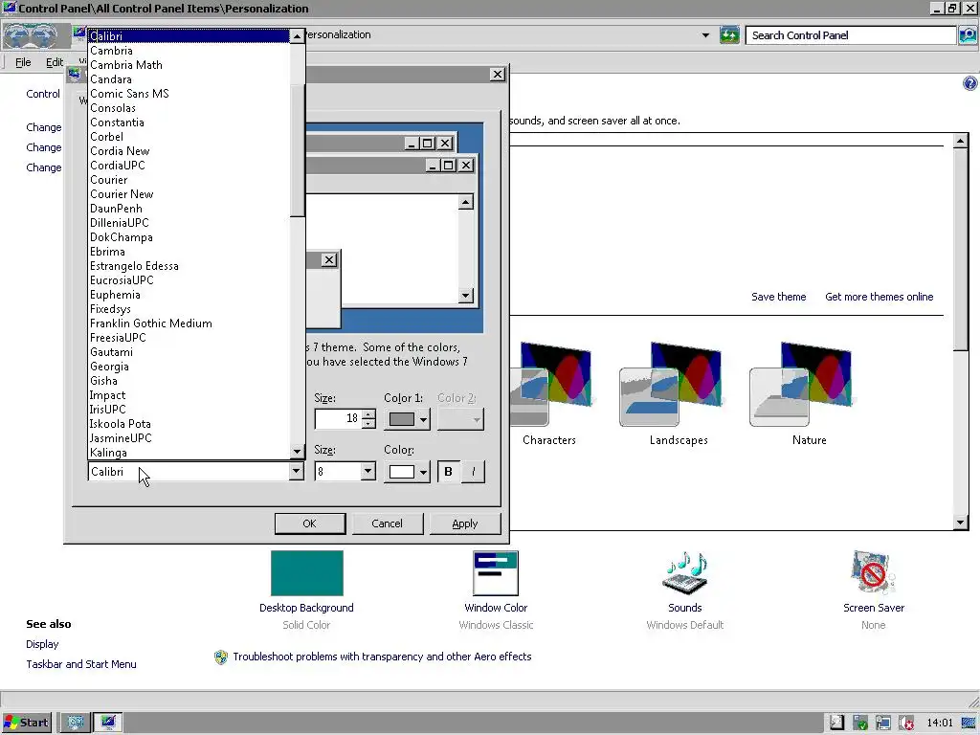Viewport: 980px width, 735px height.
Task: Choose Fixedsys from the font list
Action: [189, 309]
